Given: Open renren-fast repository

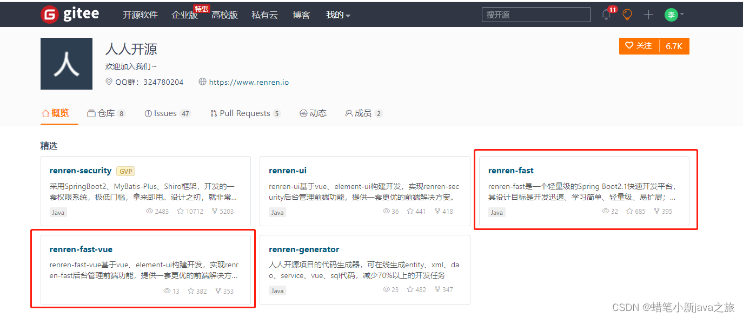Looking at the screenshot, I should 511,171.
